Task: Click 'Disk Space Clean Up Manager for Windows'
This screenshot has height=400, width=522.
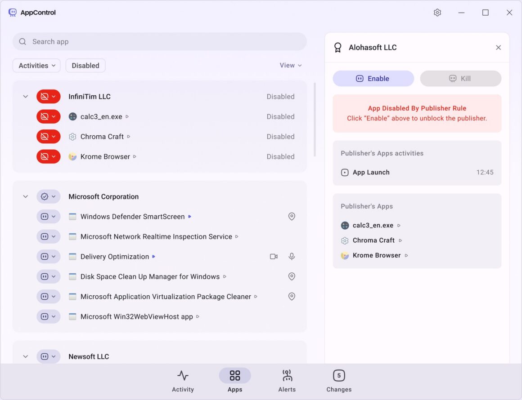Action: (x=150, y=277)
